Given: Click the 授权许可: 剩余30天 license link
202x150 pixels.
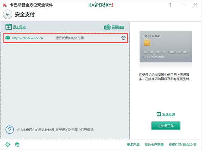Looking at the screenshot, I should pyautogui.click(x=183, y=145).
